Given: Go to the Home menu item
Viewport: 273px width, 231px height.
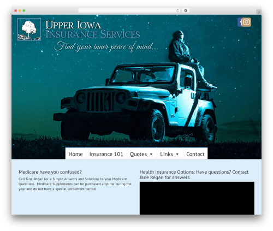Looking at the screenshot, I should [x=75, y=154].
